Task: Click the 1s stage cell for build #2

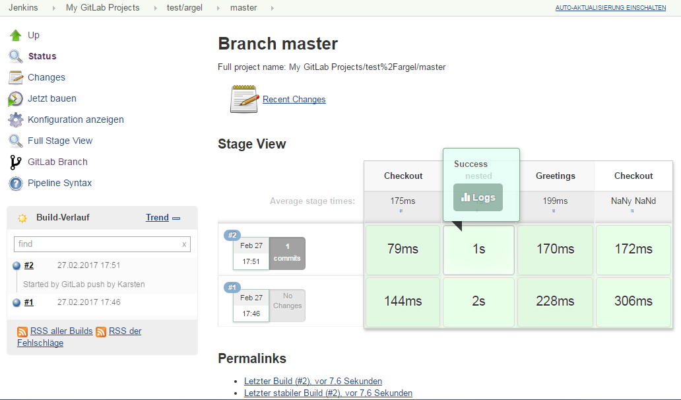Action: [x=478, y=250]
